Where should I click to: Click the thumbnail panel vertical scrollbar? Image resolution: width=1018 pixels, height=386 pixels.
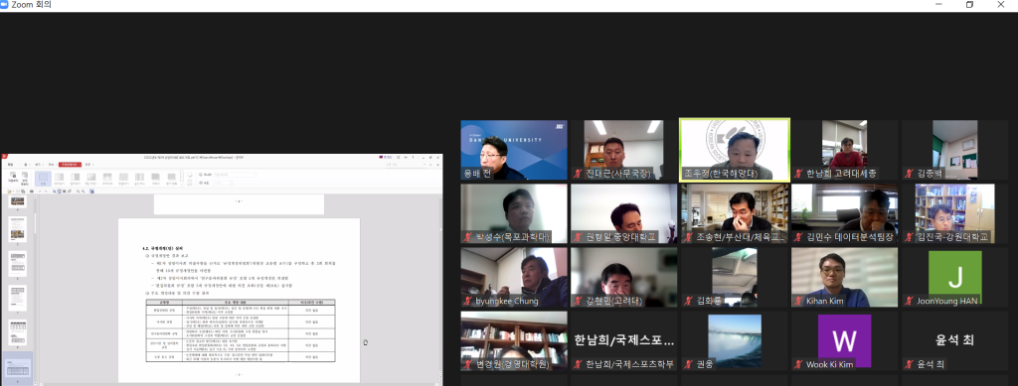click(35, 288)
